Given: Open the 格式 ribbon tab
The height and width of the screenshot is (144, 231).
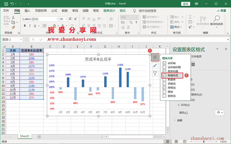Looking at the screenshot, I should [123, 11].
